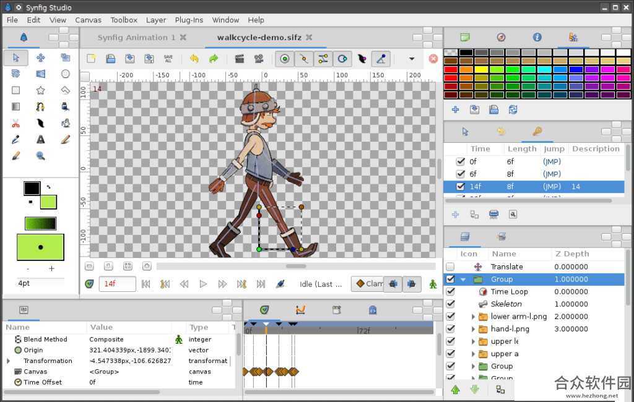Select the Text tool
Image resolution: width=634 pixels, height=402 pixels.
coord(40,139)
